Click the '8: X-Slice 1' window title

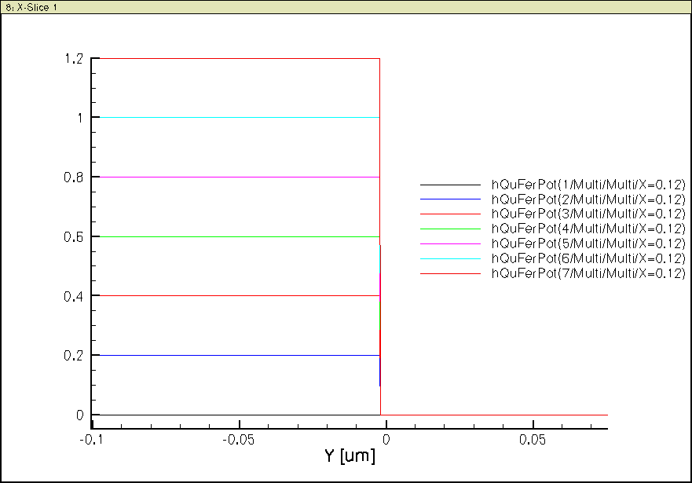pos(31,8)
